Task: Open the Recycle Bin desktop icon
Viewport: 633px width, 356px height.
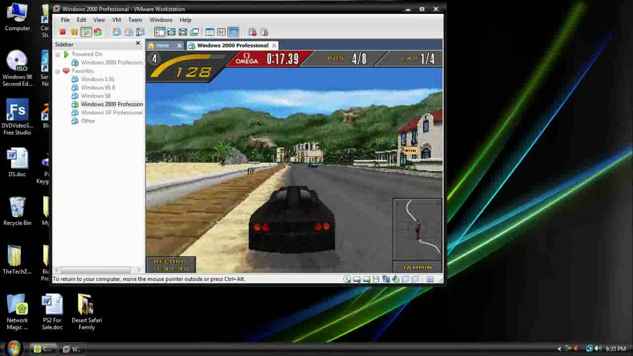Action: point(17,212)
